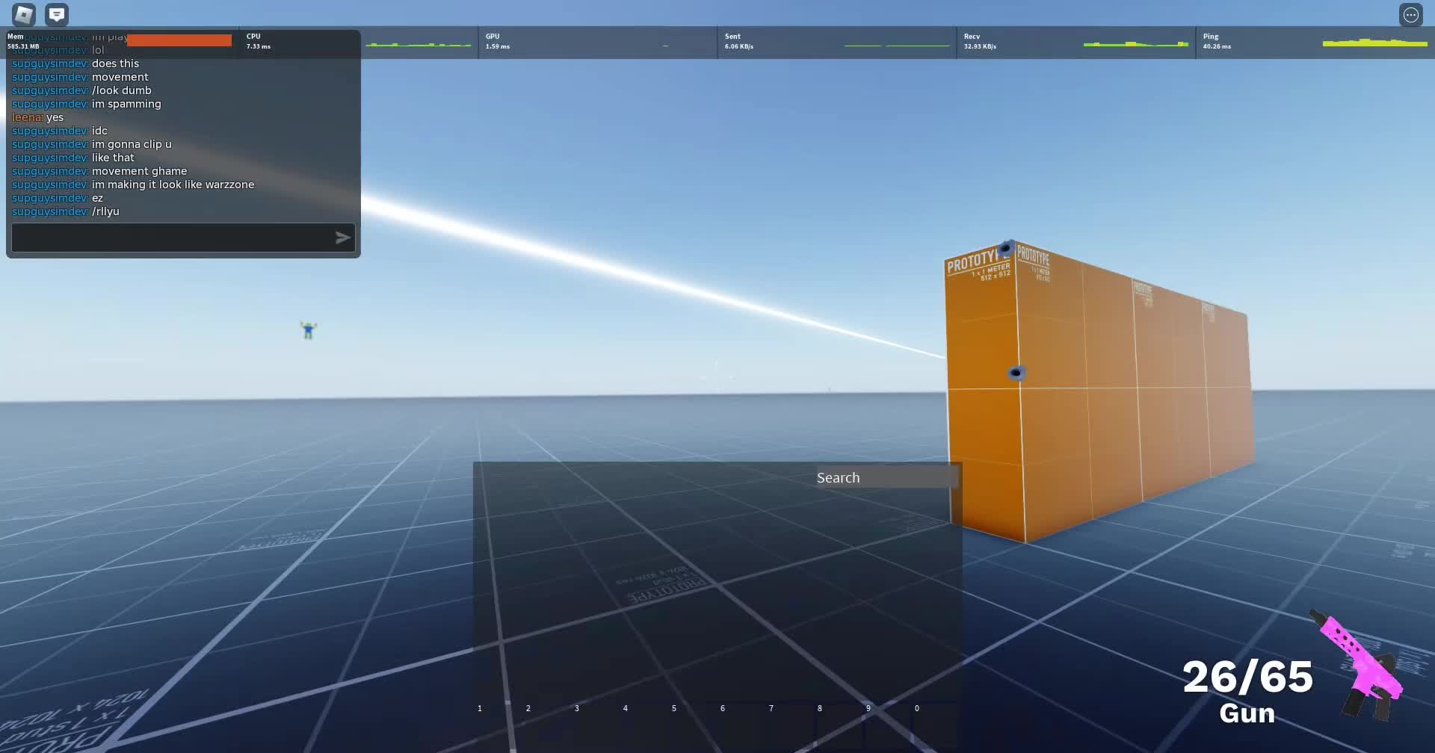The width and height of the screenshot is (1435, 753).
Task: Click the 26/65 ammo counter
Action: (x=1247, y=677)
